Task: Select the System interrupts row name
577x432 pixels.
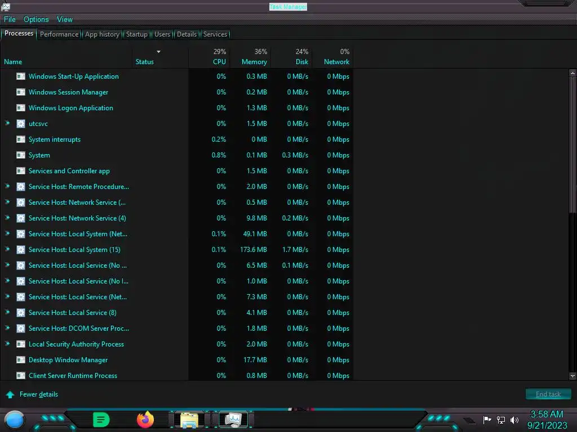Action: click(55, 139)
